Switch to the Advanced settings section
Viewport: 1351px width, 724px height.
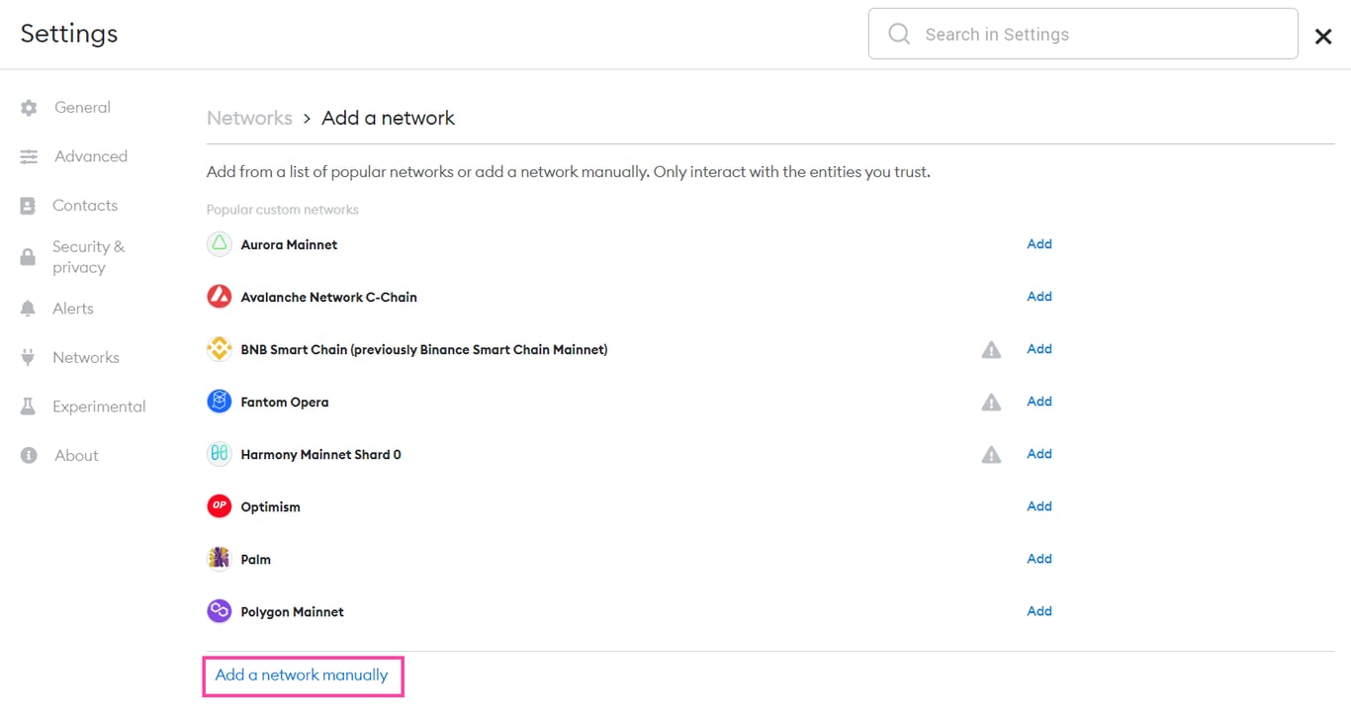click(x=90, y=156)
